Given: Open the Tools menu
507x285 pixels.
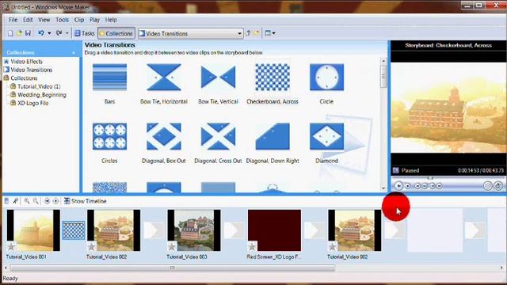Looking at the screenshot, I should coord(62,20).
